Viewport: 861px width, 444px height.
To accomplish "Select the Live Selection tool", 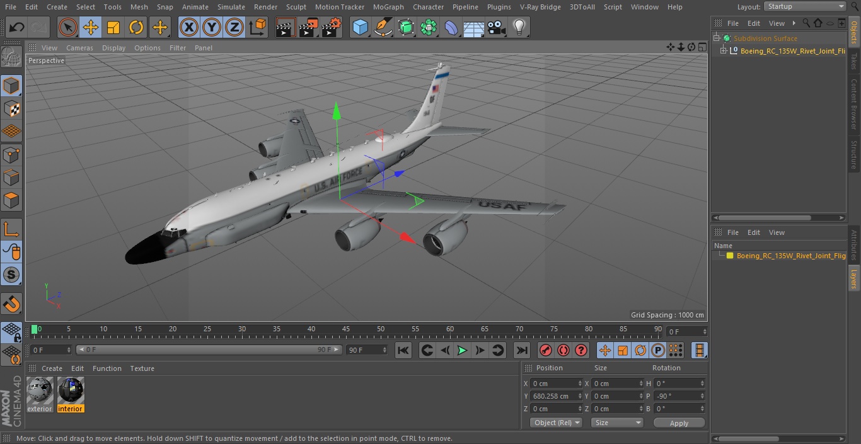I will coord(68,27).
